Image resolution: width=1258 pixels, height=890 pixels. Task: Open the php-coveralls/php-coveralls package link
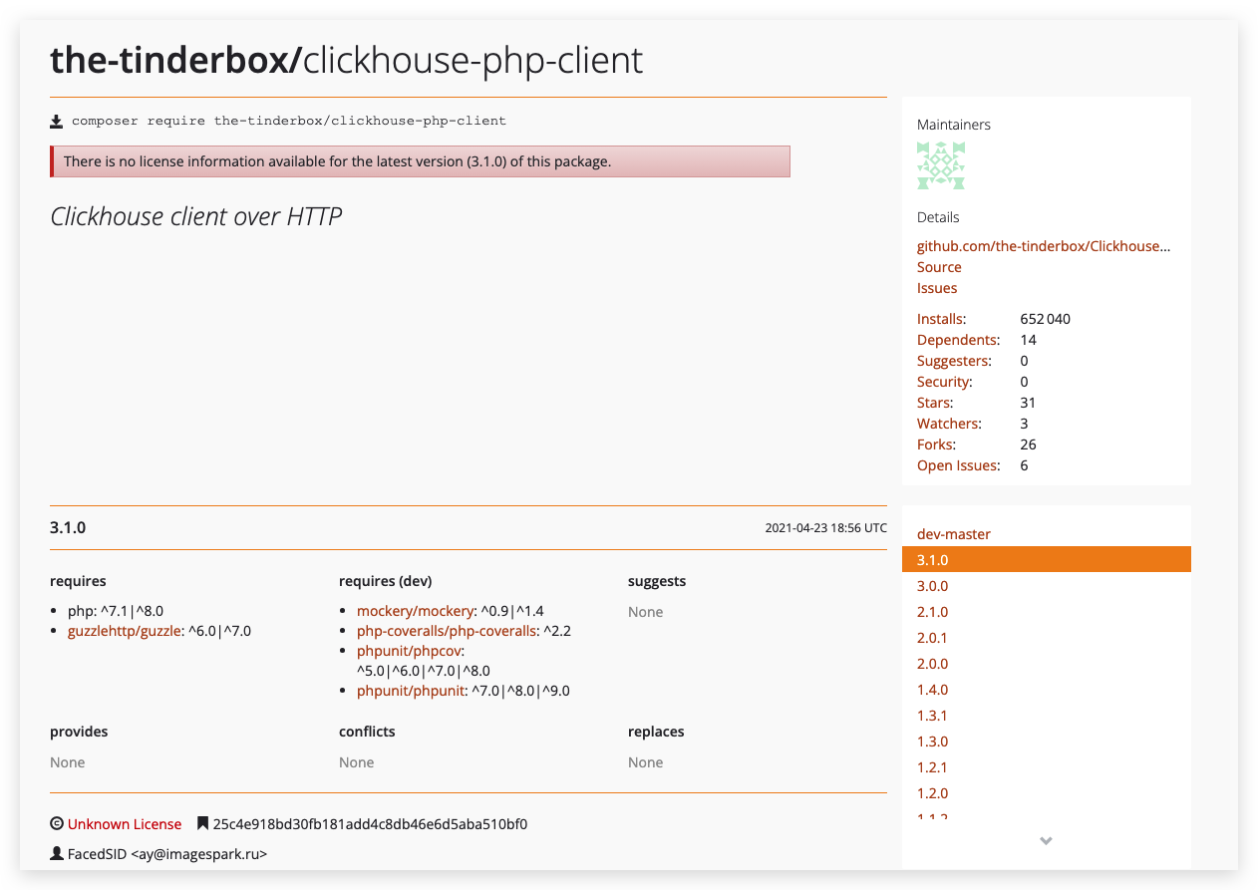click(x=448, y=631)
